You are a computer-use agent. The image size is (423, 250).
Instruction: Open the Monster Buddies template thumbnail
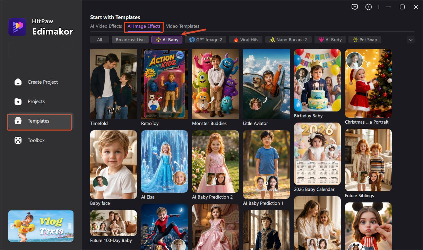click(215, 84)
